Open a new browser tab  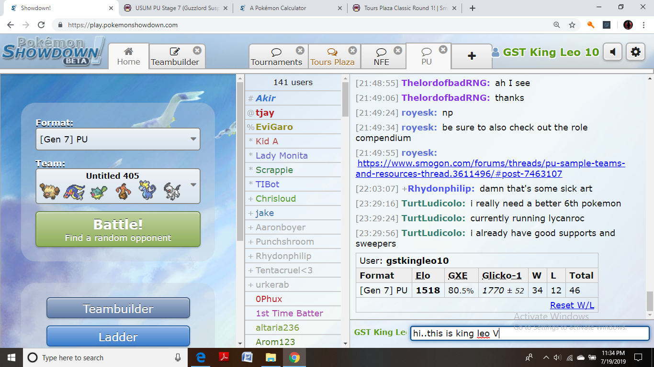(x=473, y=8)
